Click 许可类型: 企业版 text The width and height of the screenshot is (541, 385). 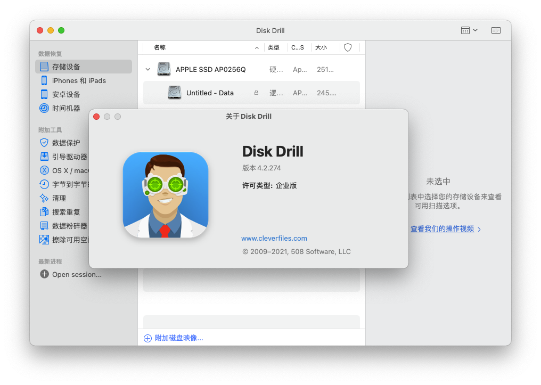pos(269,186)
